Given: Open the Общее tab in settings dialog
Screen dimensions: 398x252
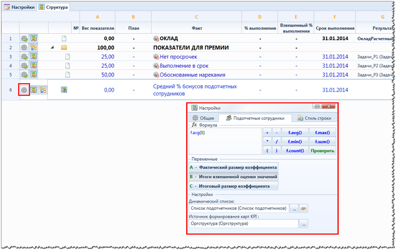Looking at the screenshot, I should (x=203, y=118).
